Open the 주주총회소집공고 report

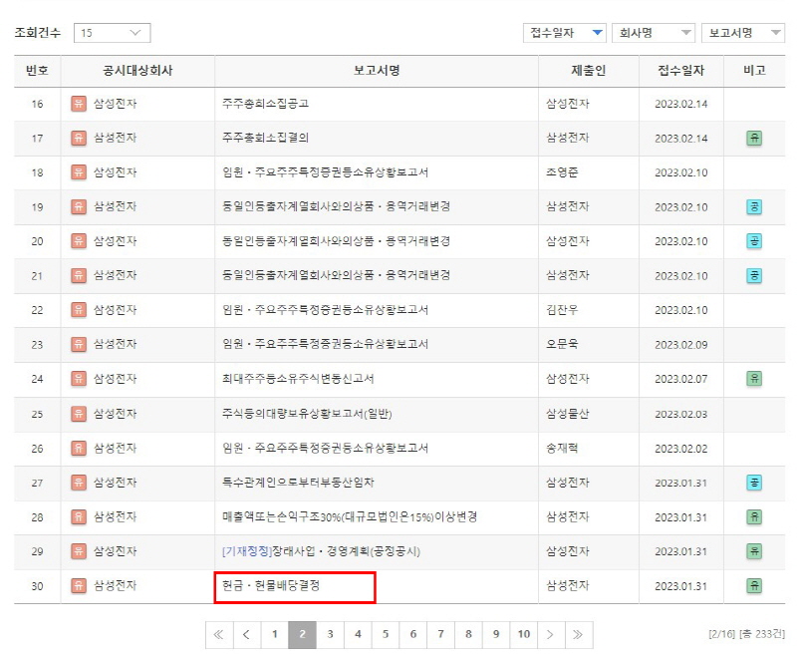(265, 104)
